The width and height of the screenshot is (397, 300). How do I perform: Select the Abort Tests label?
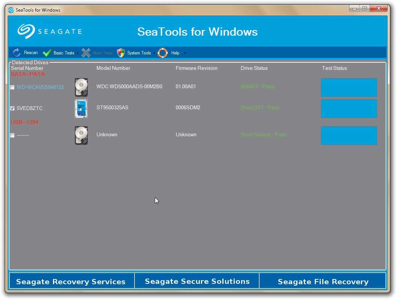click(102, 53)
